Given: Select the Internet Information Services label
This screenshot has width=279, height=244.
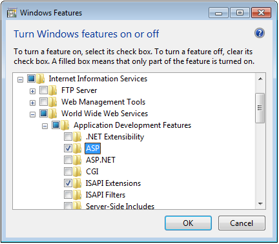Looking at the screenshot, I should click(x=98, y=79).
